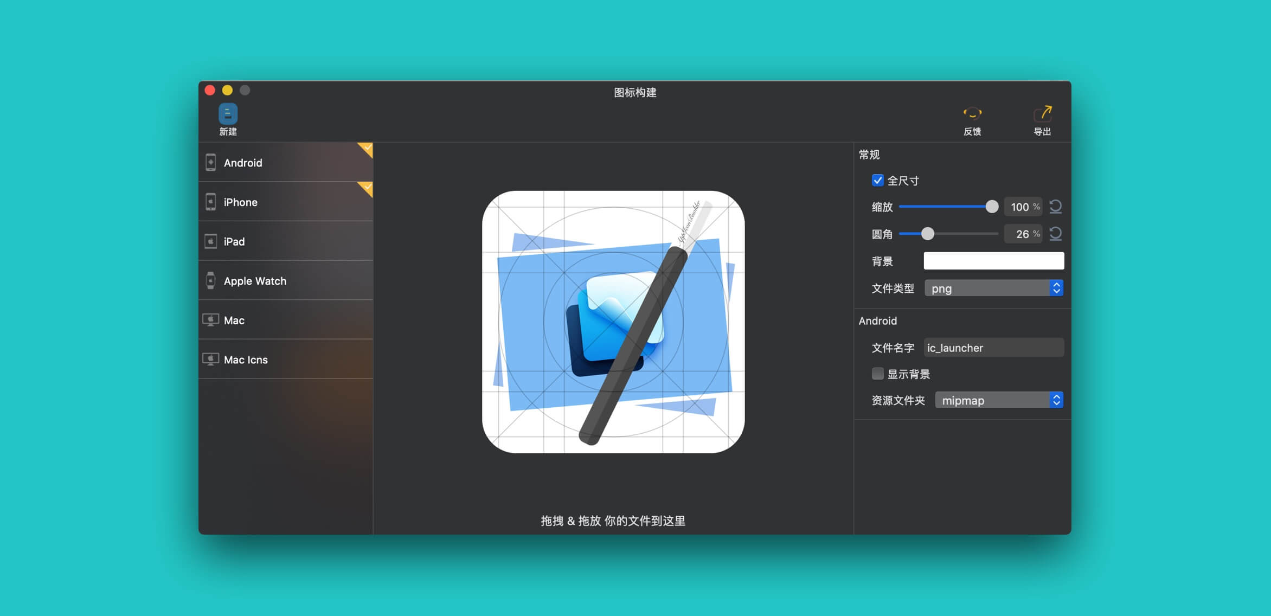Click the Apple Watch device icon
The height and width of the screenshot is (616, 1271).
(211, 281)
